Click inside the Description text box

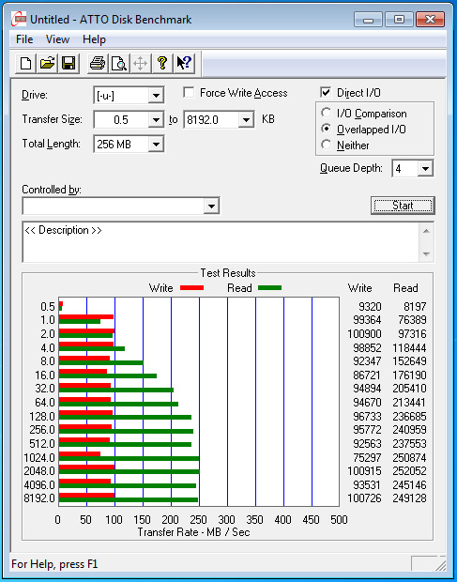point(221,242)
